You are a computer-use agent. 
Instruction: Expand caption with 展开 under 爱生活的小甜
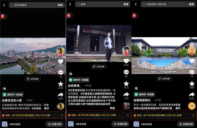click(47, 108)
